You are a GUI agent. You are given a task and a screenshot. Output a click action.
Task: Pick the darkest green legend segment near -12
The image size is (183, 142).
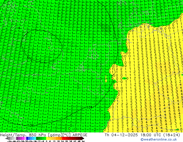click(x=37, y=138)
